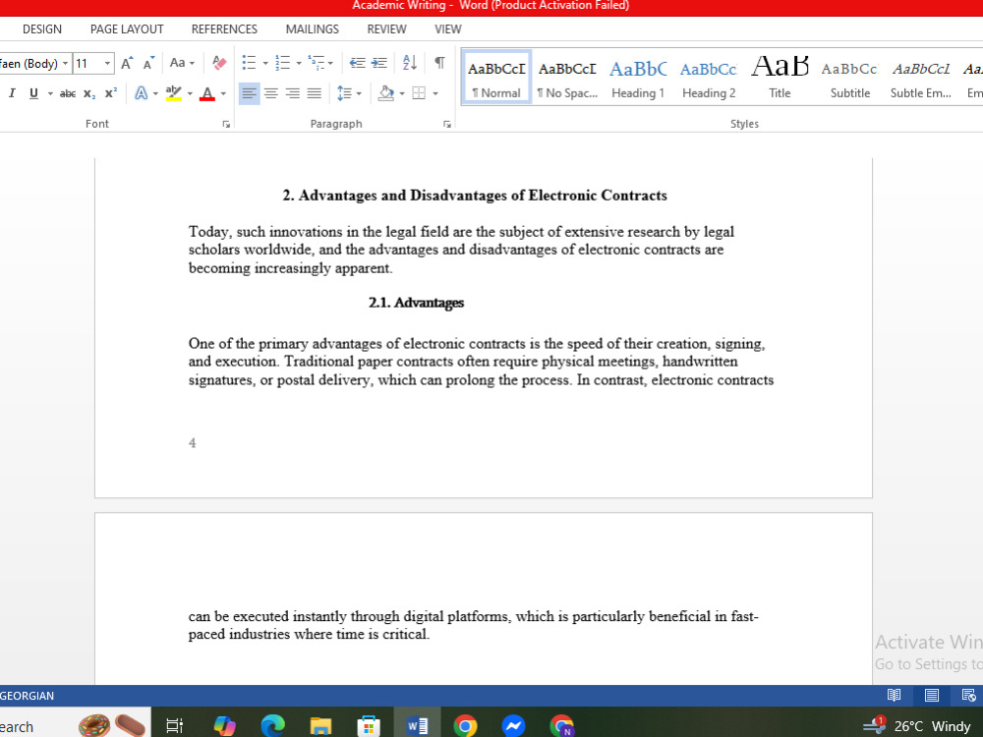Expand font color dropdown arrow

[223, 94]
